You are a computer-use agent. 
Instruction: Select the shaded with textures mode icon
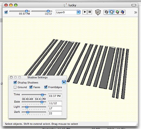pyautogui.click(x=122, y=12)
